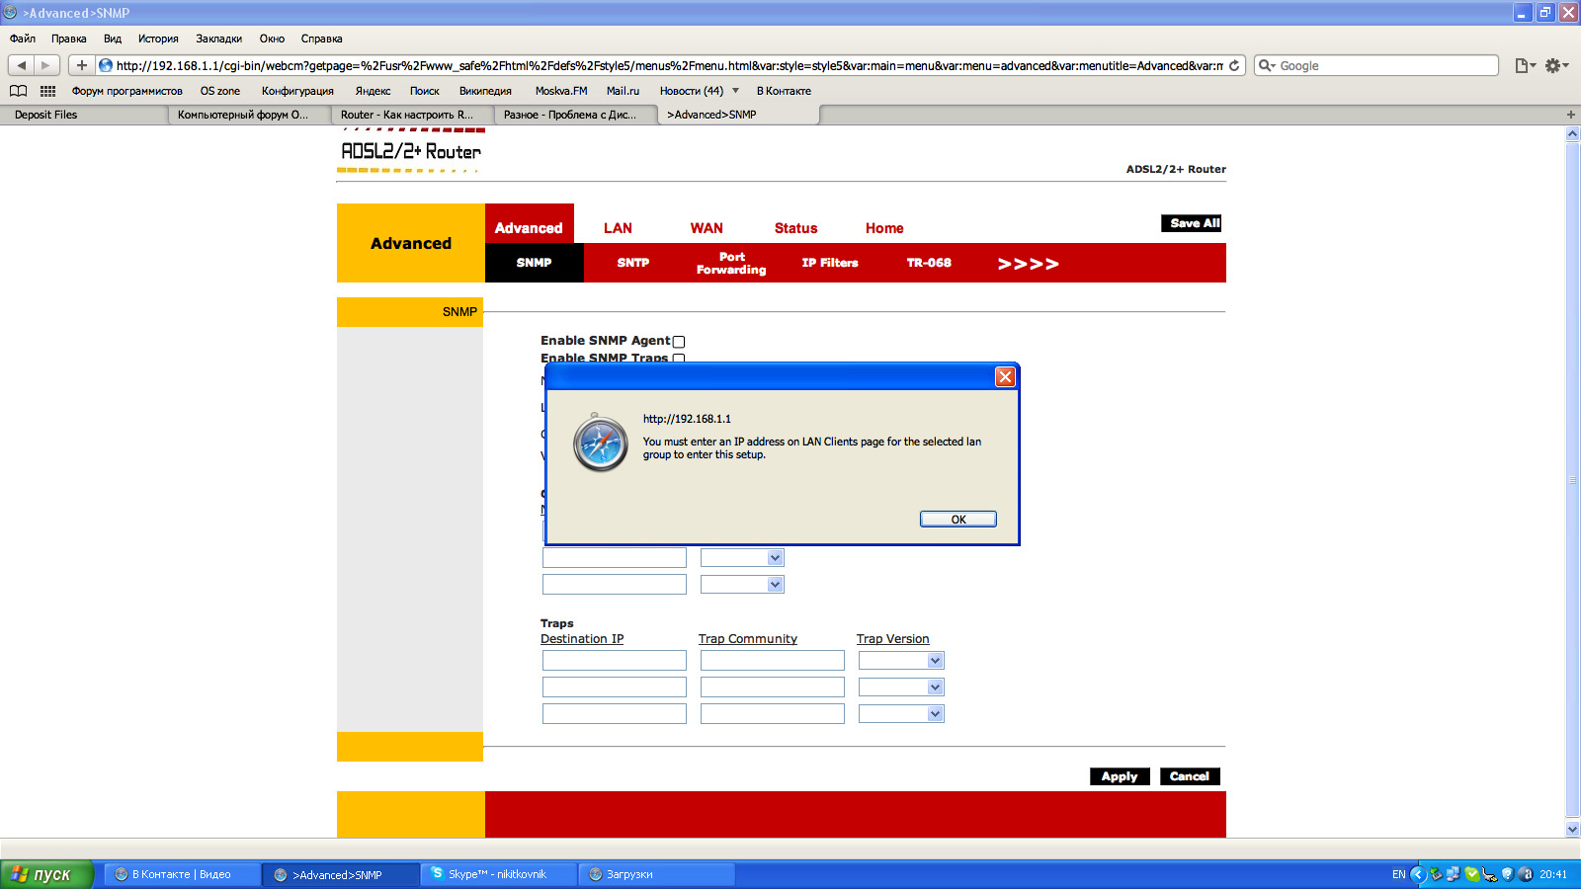
Task: Click the first Destination IP field
Action: pos(614,661)
